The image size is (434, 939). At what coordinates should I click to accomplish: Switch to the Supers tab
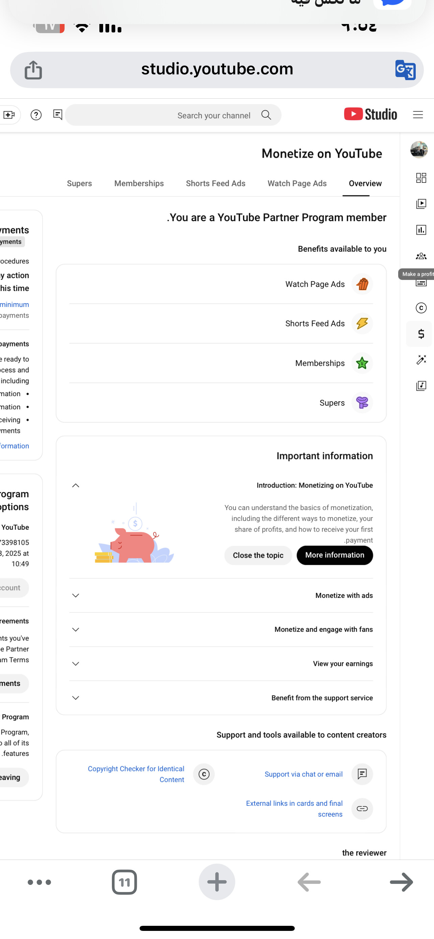click(79, 183)
